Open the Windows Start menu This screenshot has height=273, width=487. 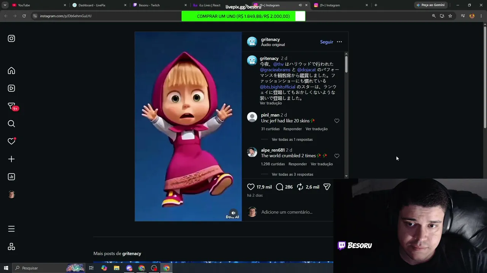(6, 268)
